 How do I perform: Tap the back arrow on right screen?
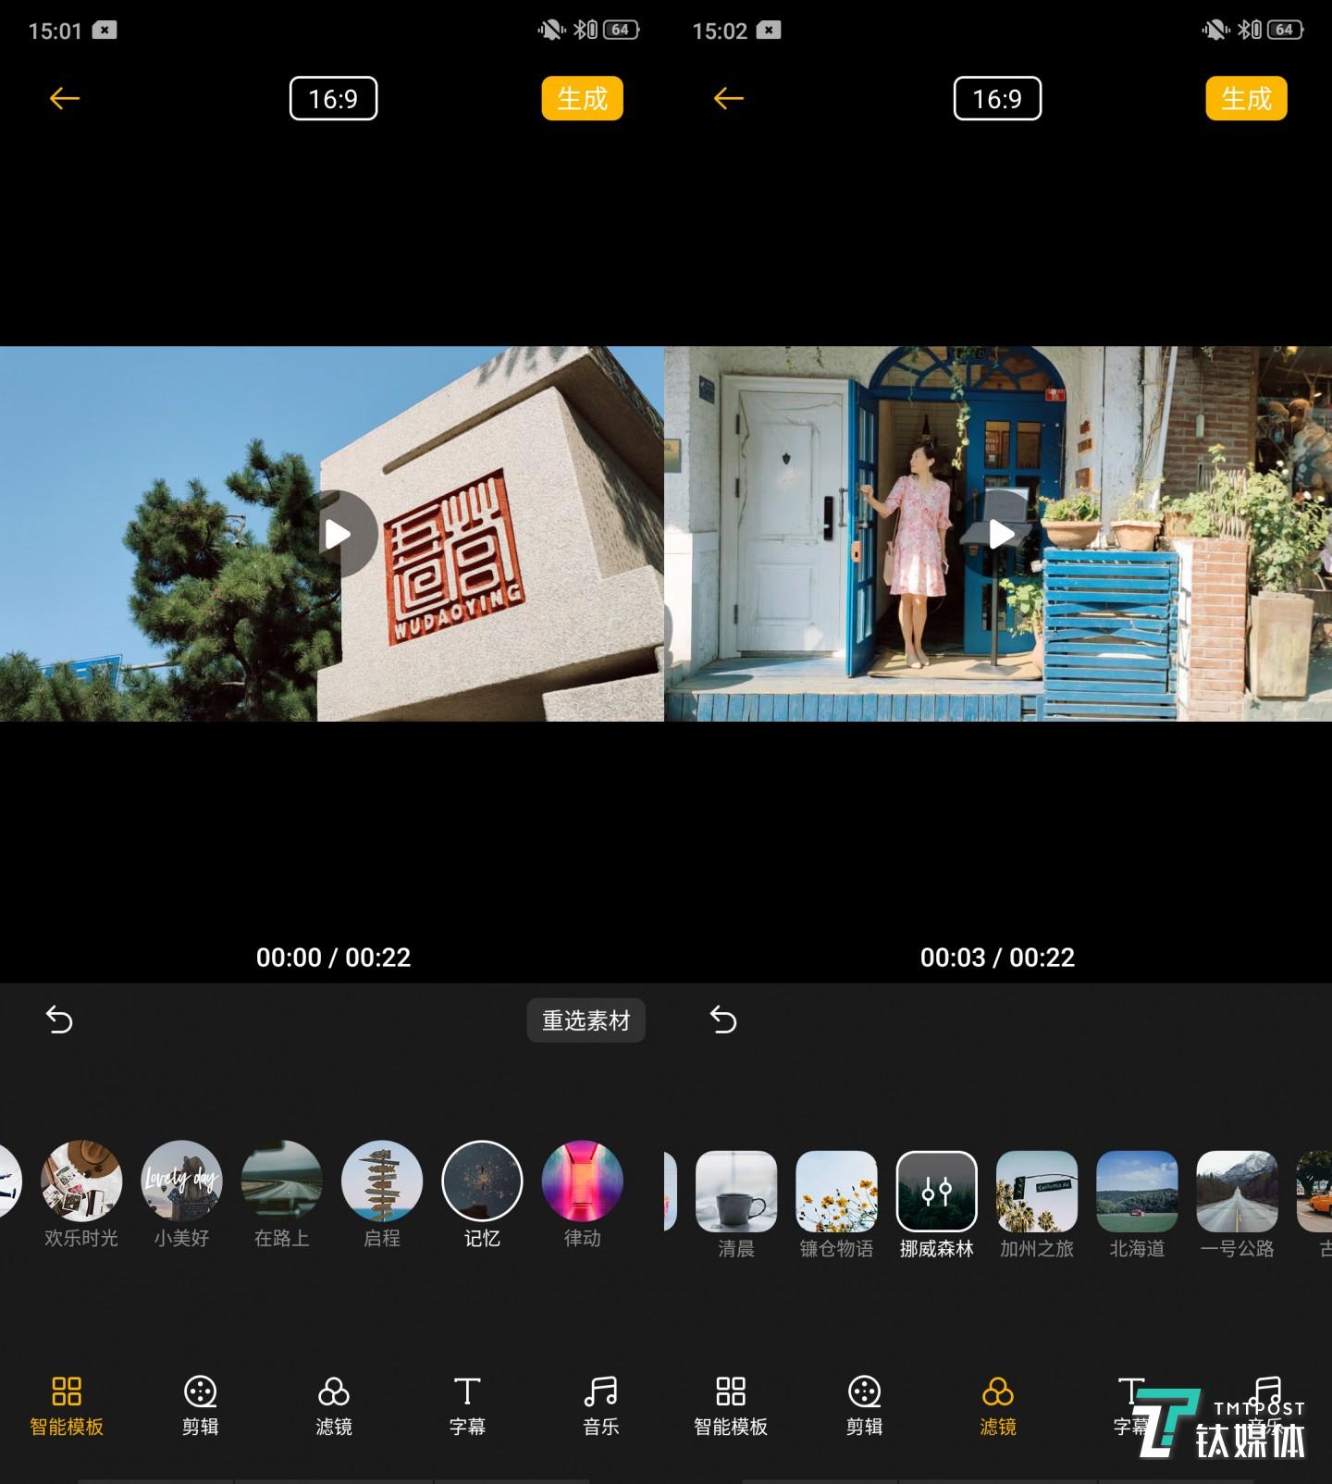(728, 98)
